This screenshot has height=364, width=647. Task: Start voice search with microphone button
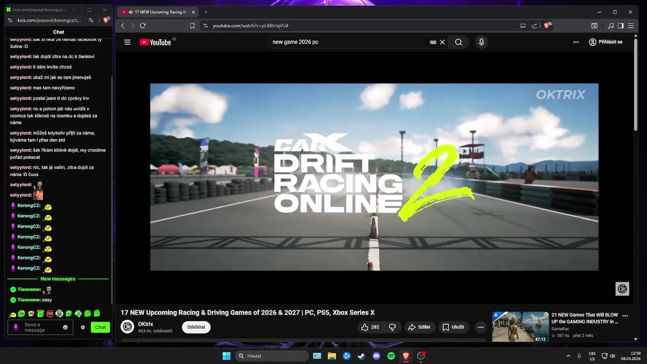coord(481,42)
